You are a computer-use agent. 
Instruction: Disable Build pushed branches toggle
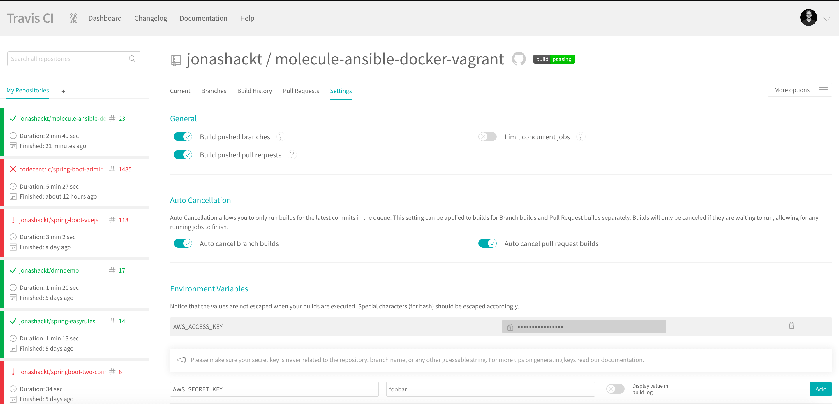pos(183,136)
